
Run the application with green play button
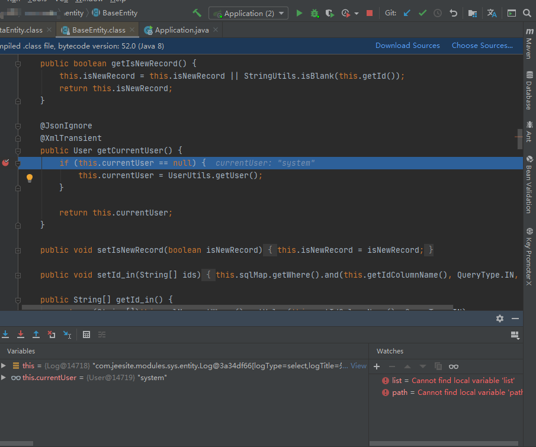point(299,13)
